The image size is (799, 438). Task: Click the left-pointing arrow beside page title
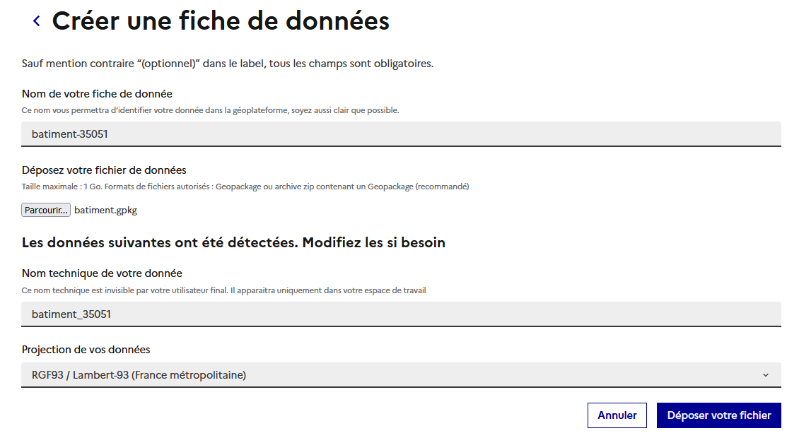coord(36,20)
